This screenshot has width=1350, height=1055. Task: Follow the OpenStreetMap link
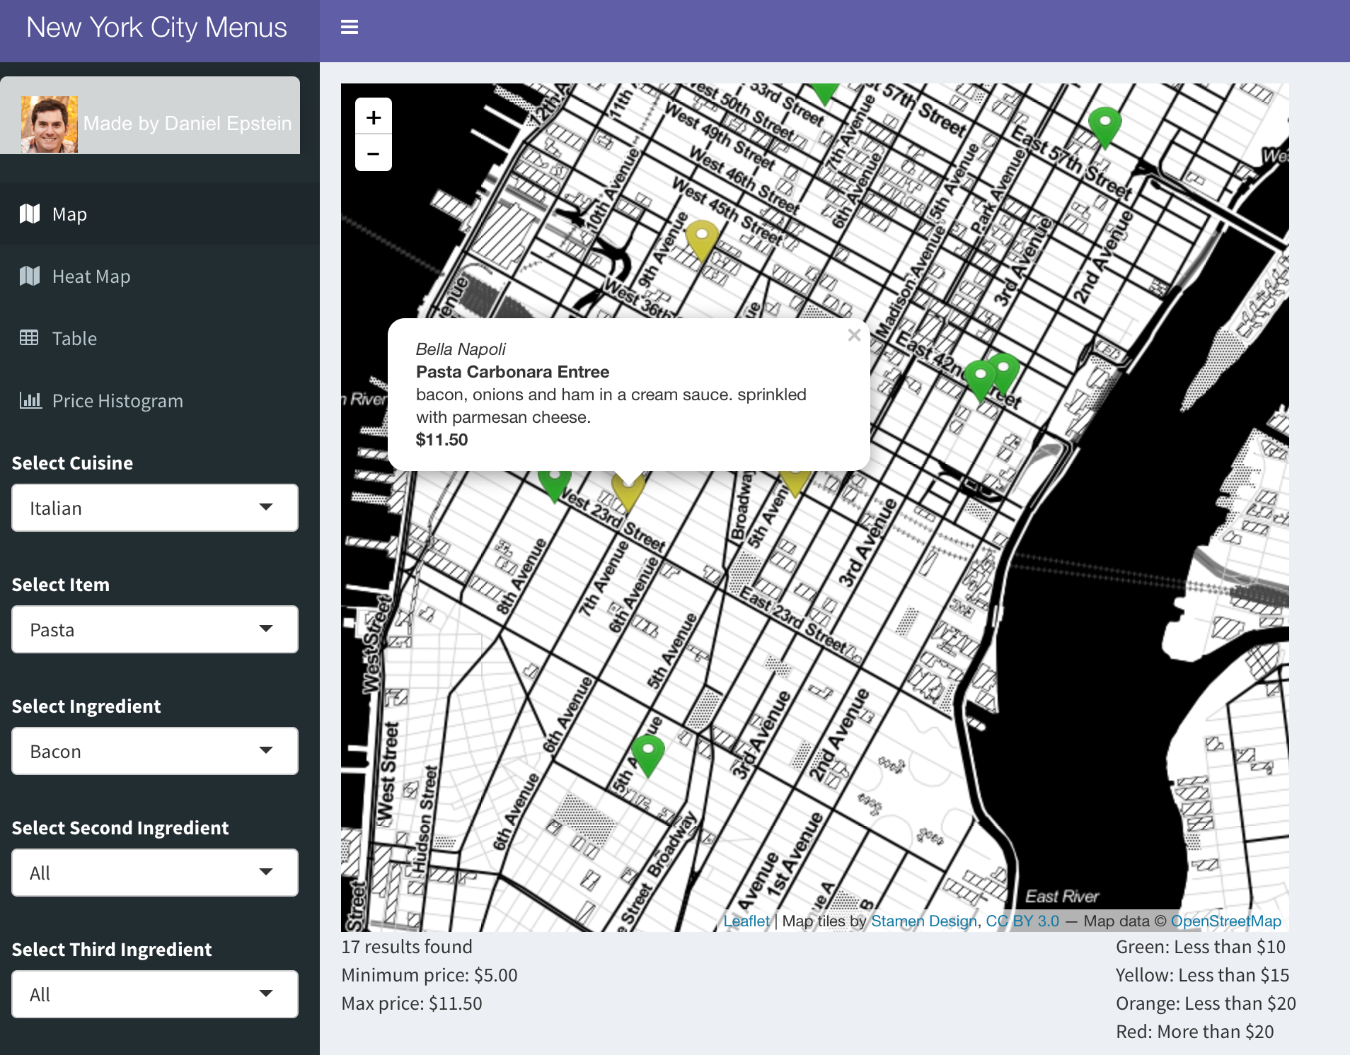pyautogui.click(x=1225, y=921)
